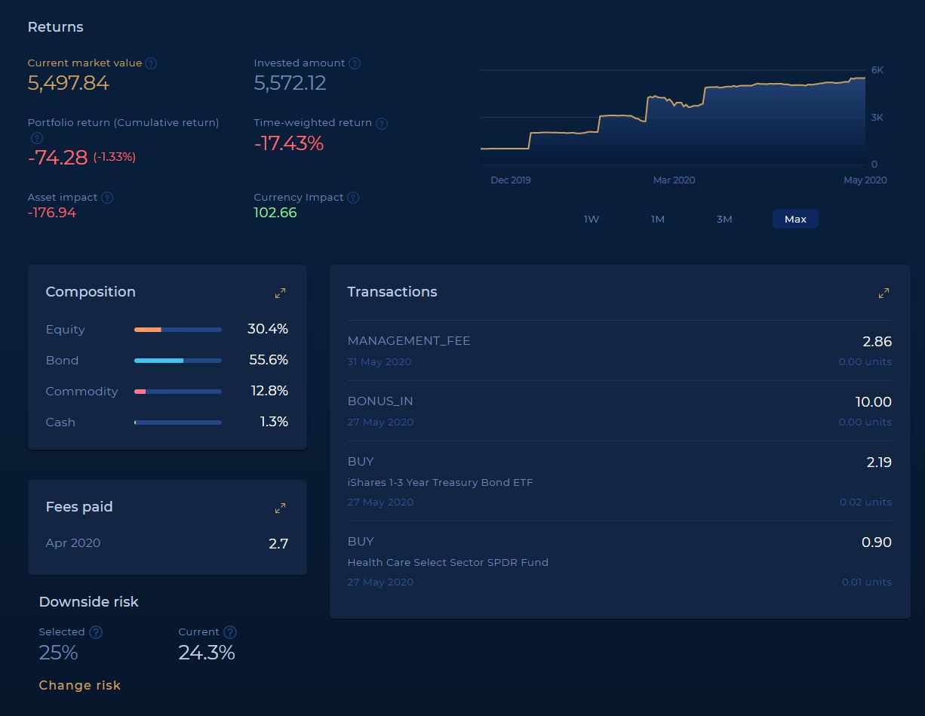
Task: Open help icon beside Current market value
Action: [151, 63]
